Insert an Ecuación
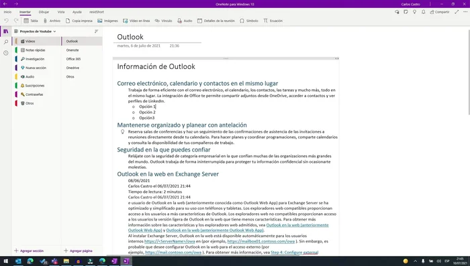The height and width of the screenshot is (266, 470). [x=273, y=21]
